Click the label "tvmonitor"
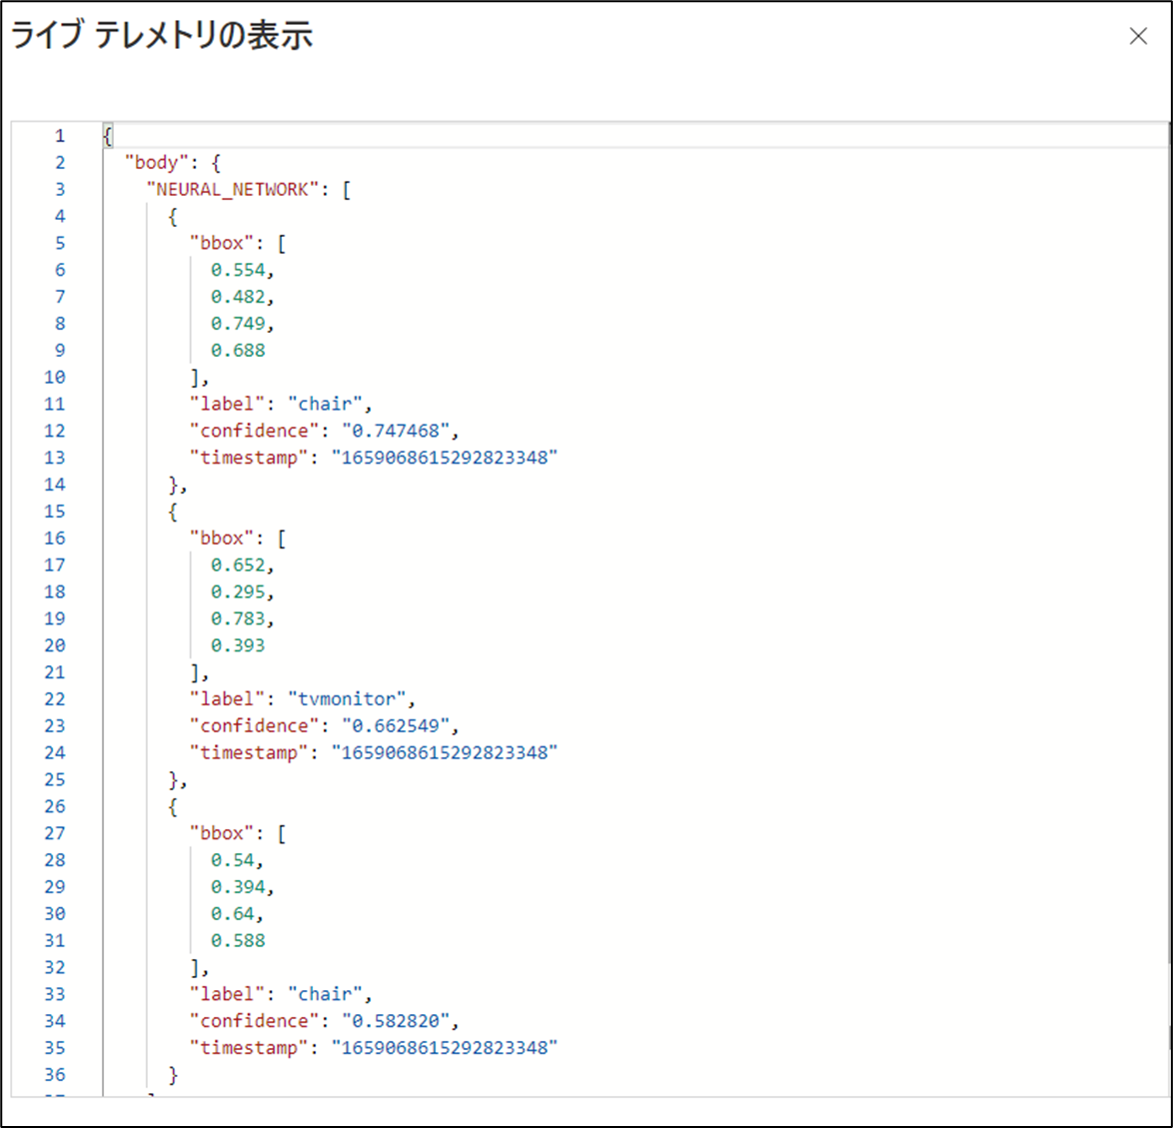Viewport: 1173px width, 1128px height. pyautogui.click(x=347, y=699)
